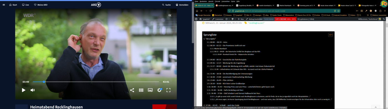Open the WordPress admin search icon
Screen dimensions: 388x109
coord(384,19)
